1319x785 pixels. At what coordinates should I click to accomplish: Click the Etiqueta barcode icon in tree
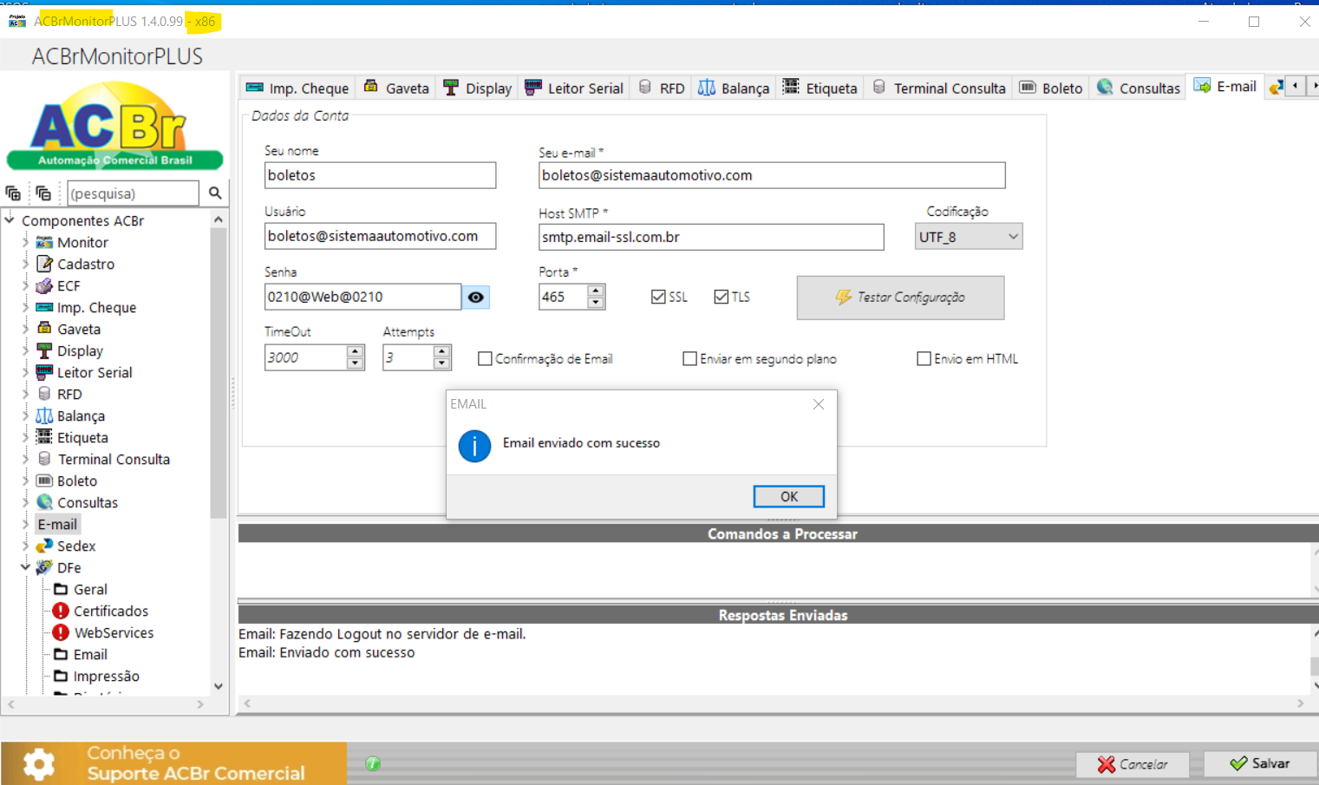[x=44, y=437]
